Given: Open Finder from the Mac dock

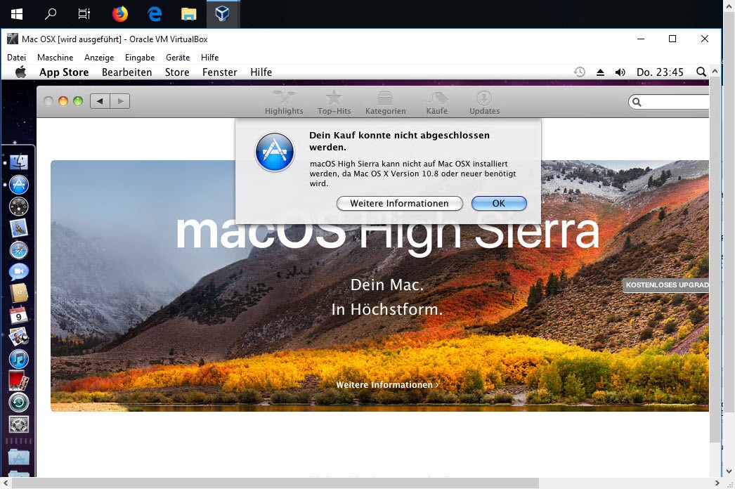Looking at the screenshot, I should [19, 162].
